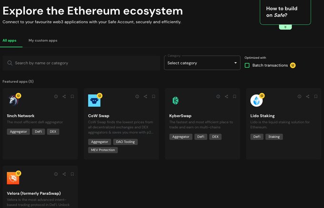Share the Lido Staking app

click(x=307, y=96)
